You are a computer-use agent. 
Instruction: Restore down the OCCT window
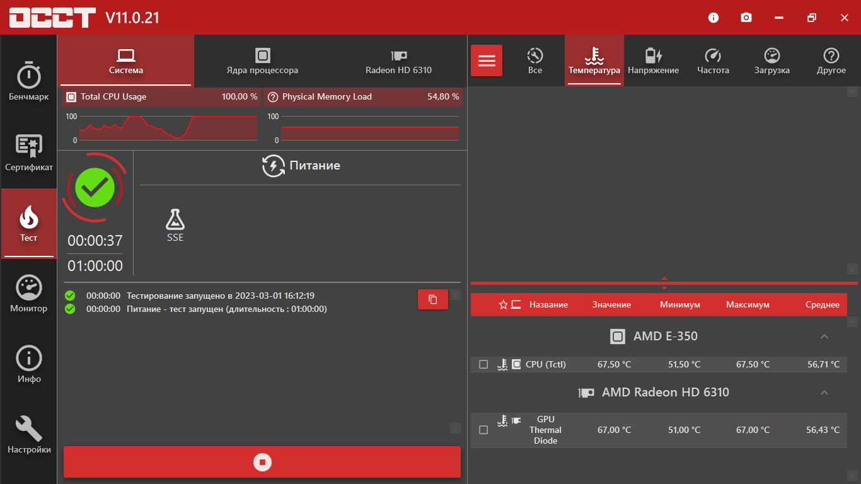(812, 18)
